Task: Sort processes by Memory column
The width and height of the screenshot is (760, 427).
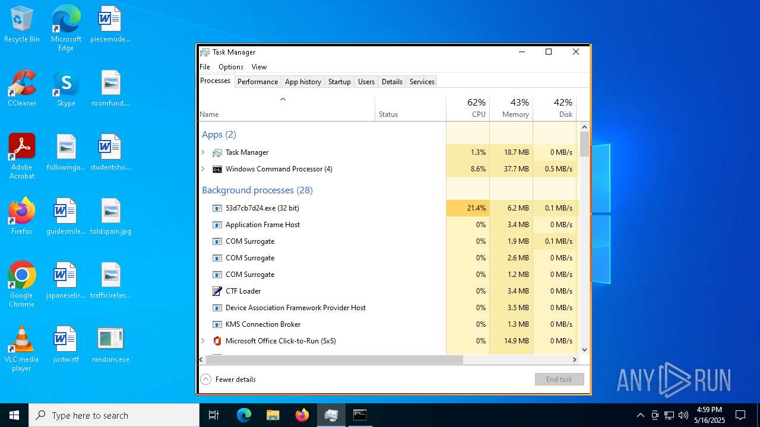Action: pos(511,109)
